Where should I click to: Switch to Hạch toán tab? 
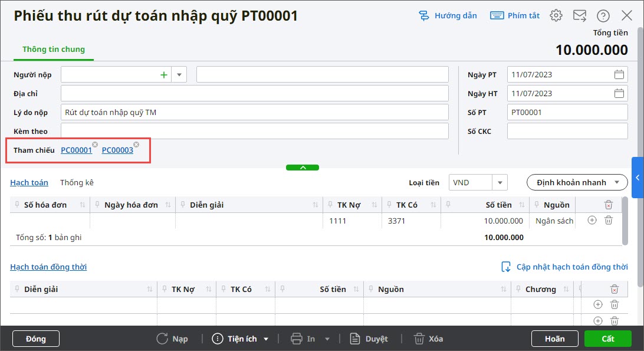(29, 182)
